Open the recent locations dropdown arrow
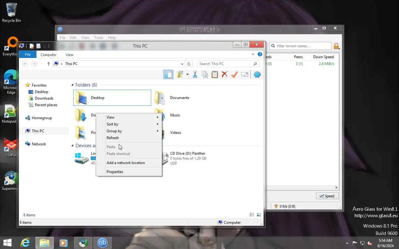The width and height of the screenshot is (399, 249). [41, 64]
